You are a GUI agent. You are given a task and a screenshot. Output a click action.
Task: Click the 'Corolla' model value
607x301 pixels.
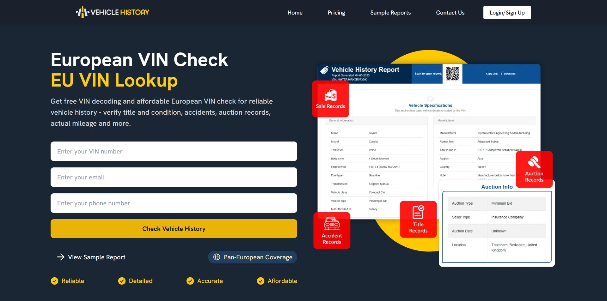point(373,142)
